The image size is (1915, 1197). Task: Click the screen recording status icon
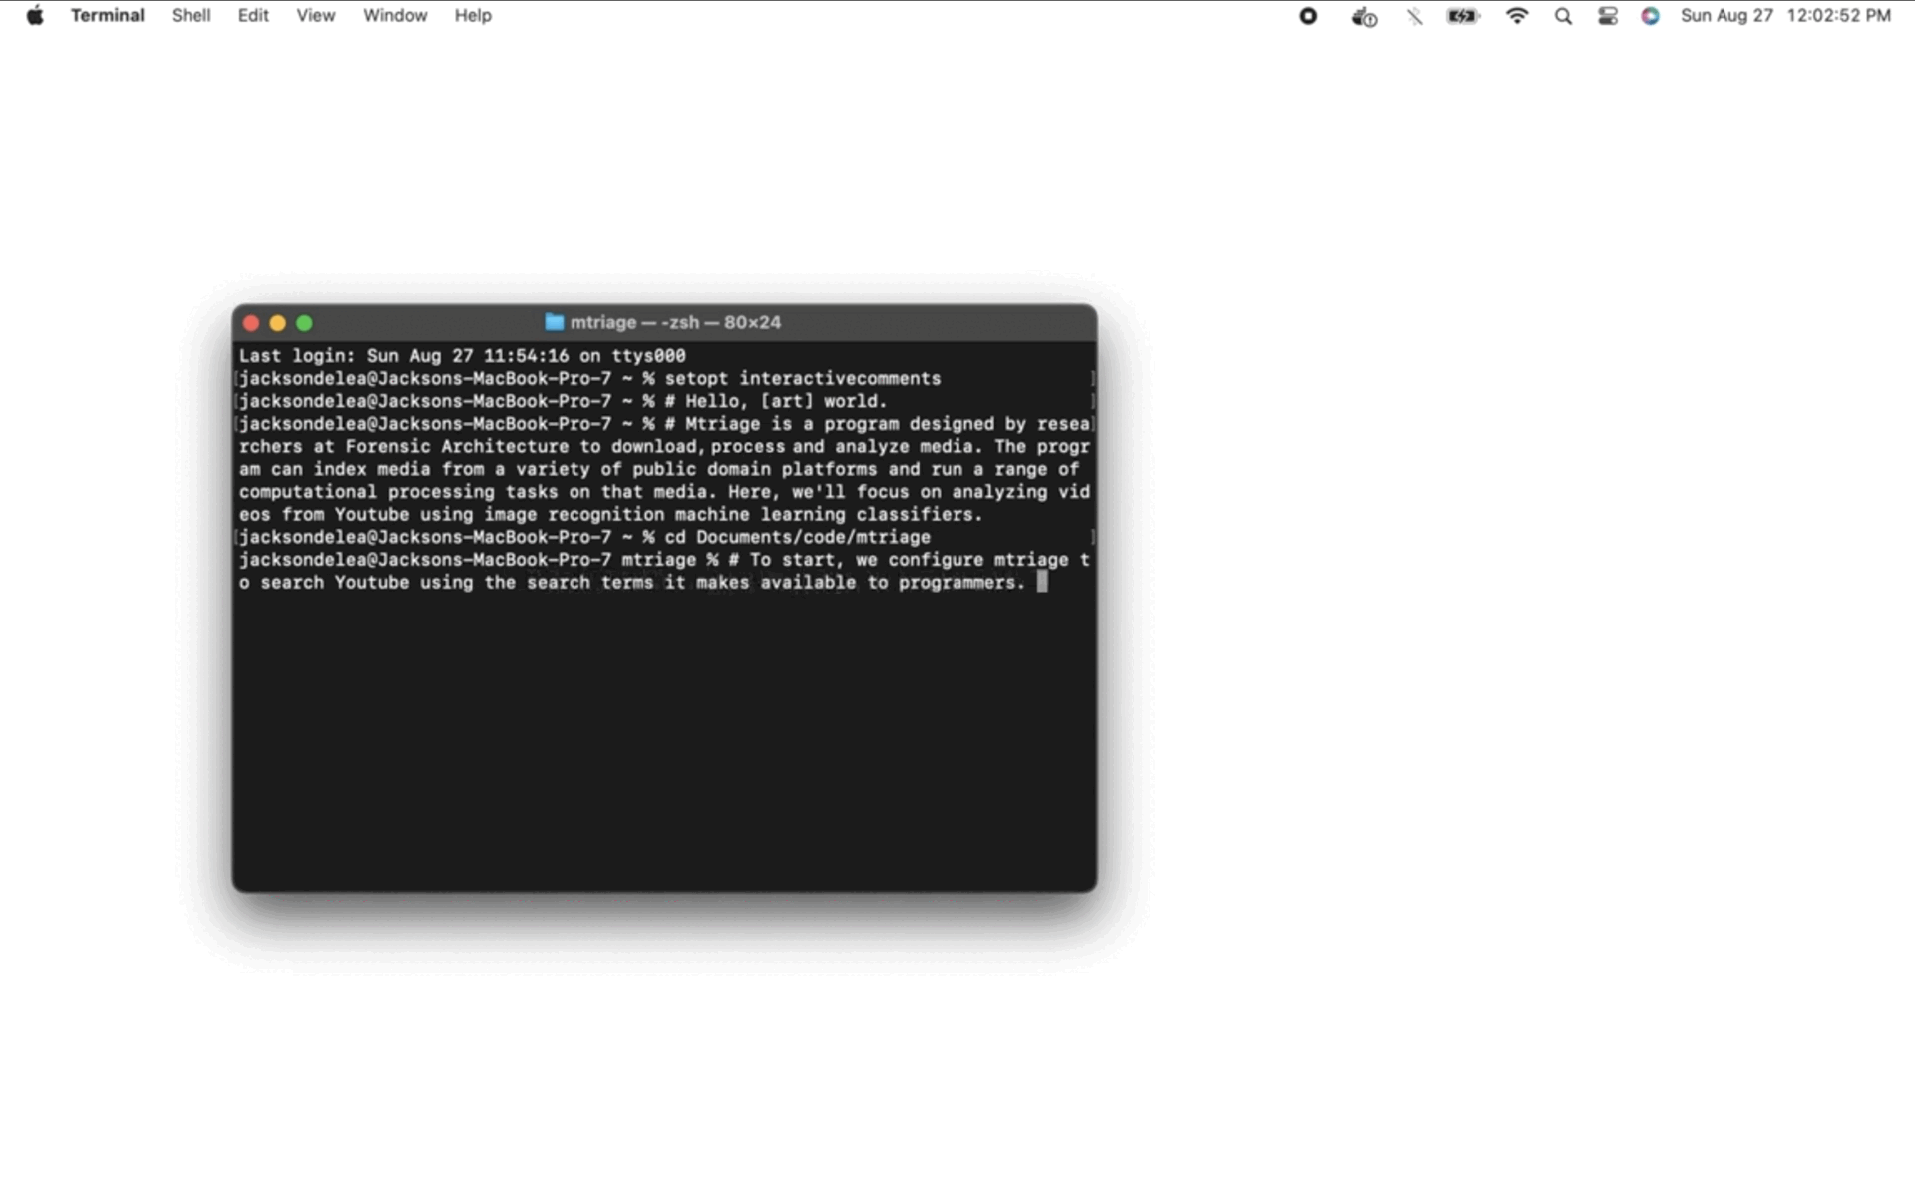coord(1308,16)
